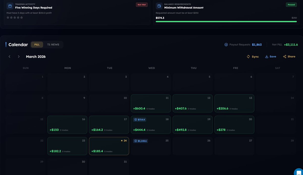Click the payout icon on the $1,148.6 badge
Screen dimensions: 303x175
[x=136, y=141]
